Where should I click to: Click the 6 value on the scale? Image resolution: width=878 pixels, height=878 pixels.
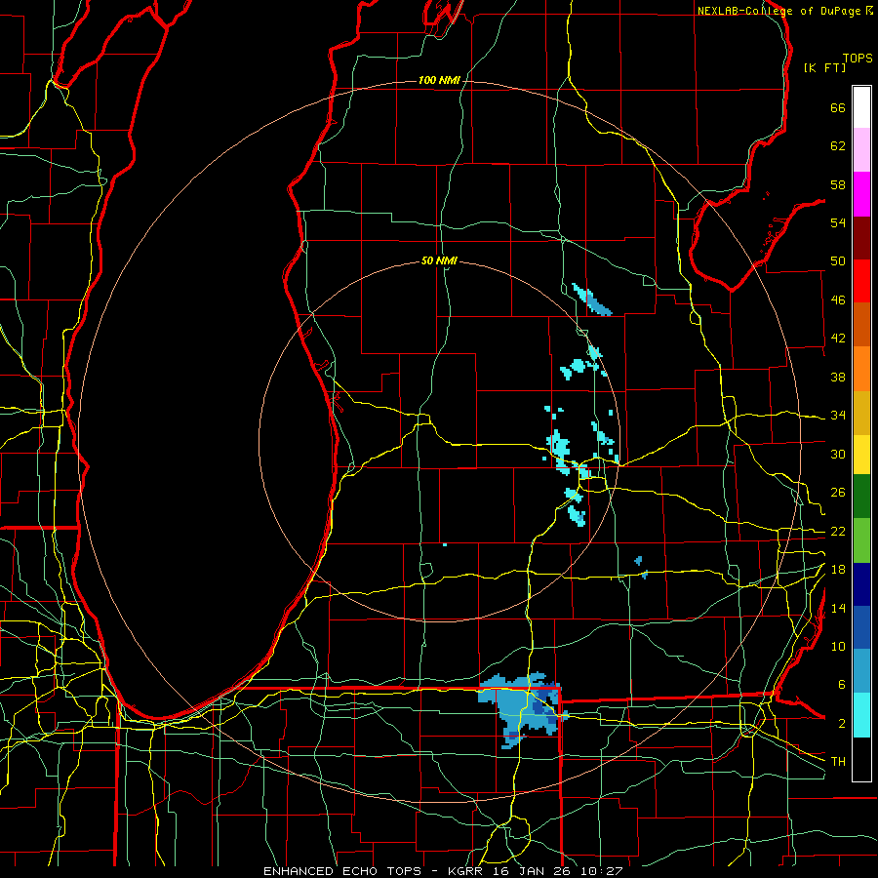[841, 685]
